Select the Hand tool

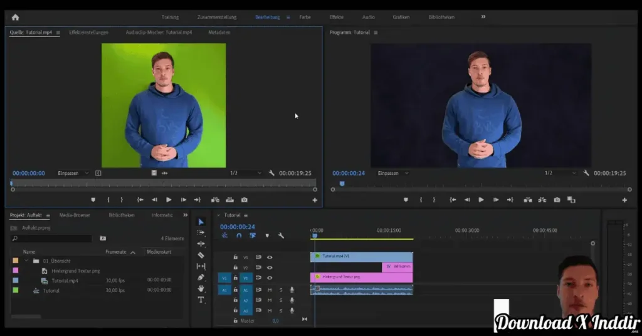point(201,288)
